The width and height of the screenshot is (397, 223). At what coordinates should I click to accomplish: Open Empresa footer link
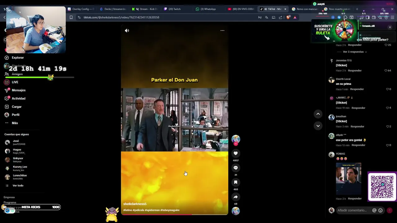coord(9,197)
